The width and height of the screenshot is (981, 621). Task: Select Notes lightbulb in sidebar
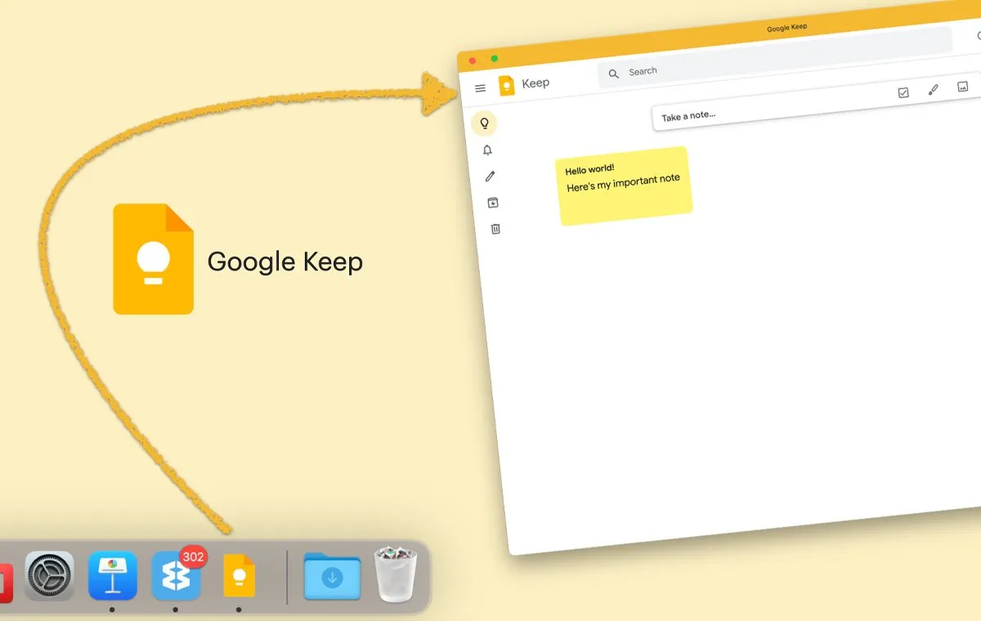[x=484, y=123]
